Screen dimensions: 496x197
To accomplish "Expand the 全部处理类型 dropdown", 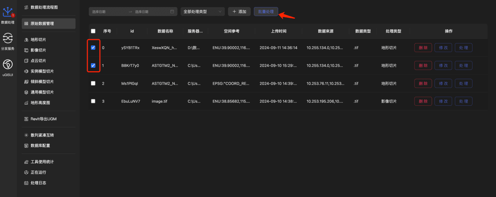I will (202, 12).
